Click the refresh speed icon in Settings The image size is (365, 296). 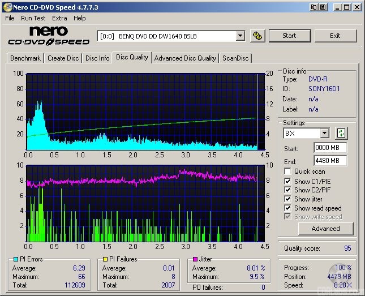(x=341, y=134)
